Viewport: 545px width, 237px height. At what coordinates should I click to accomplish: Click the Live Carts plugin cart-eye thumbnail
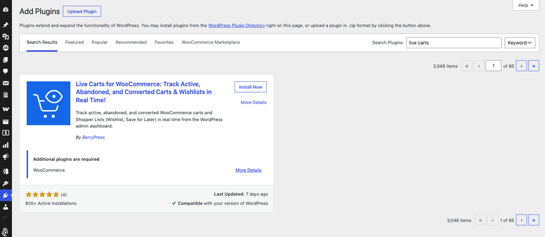click(48, 103)
